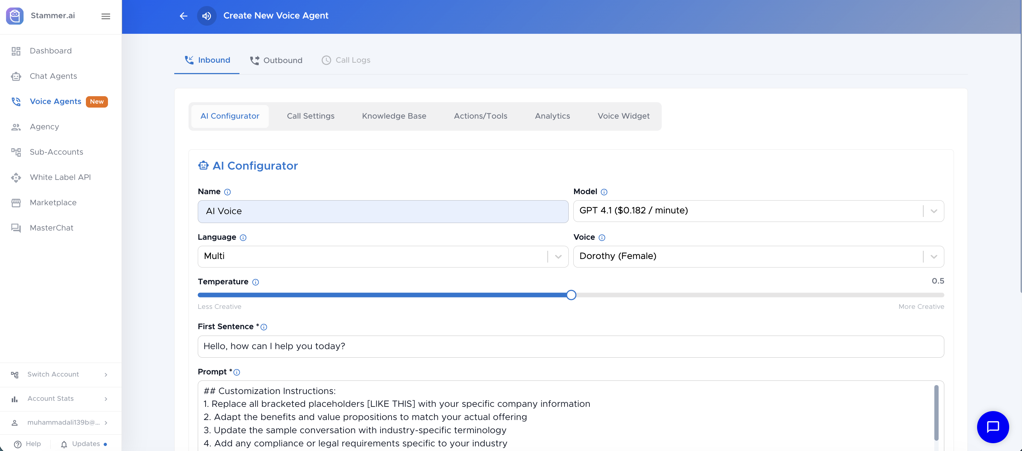This screenshot has height=451, width=1022.
Task: Click the Switch Account icon
Action: click(x=15, y=375)
